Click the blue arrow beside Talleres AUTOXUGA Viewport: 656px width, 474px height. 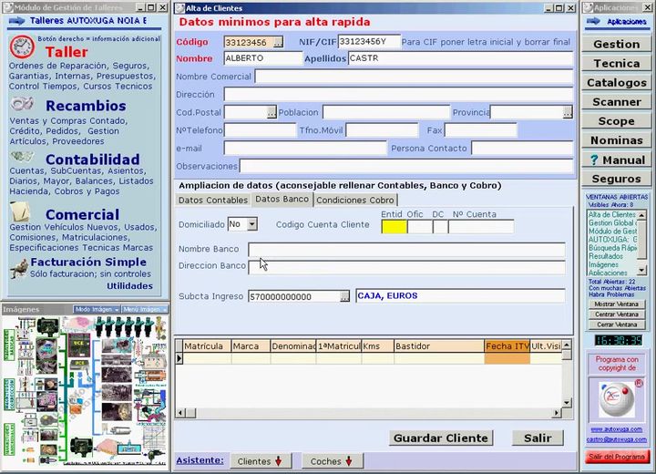(x=16, y=21)
